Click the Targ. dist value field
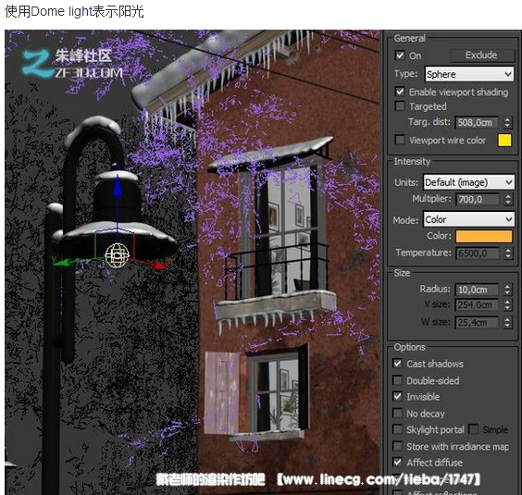522x495 pixels. 477,122
